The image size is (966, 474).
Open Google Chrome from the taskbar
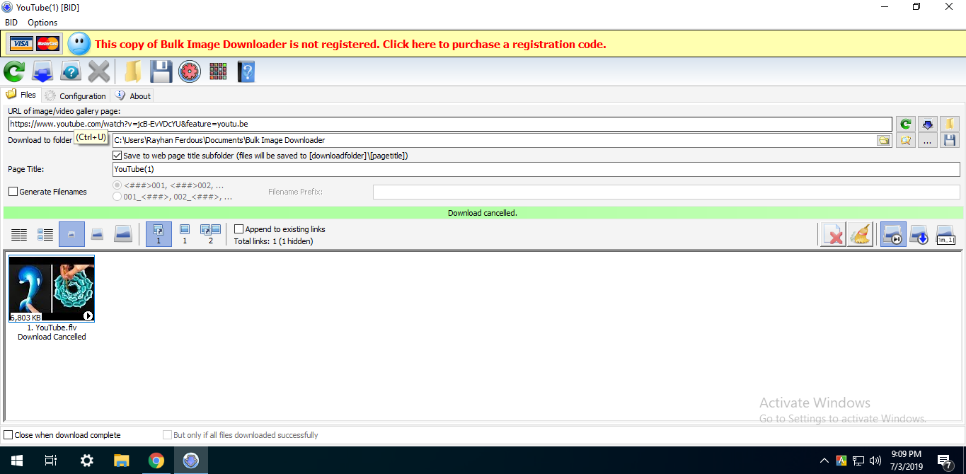(x=156, y=461)
